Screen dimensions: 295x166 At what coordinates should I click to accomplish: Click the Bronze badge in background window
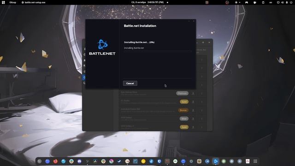click(x=183, y=110)
